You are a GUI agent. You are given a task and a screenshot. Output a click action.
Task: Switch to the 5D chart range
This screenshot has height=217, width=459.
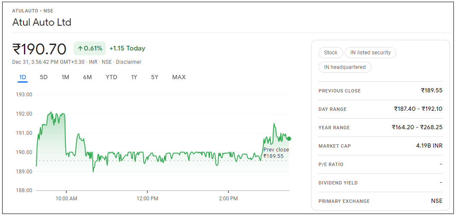(44, 77)
